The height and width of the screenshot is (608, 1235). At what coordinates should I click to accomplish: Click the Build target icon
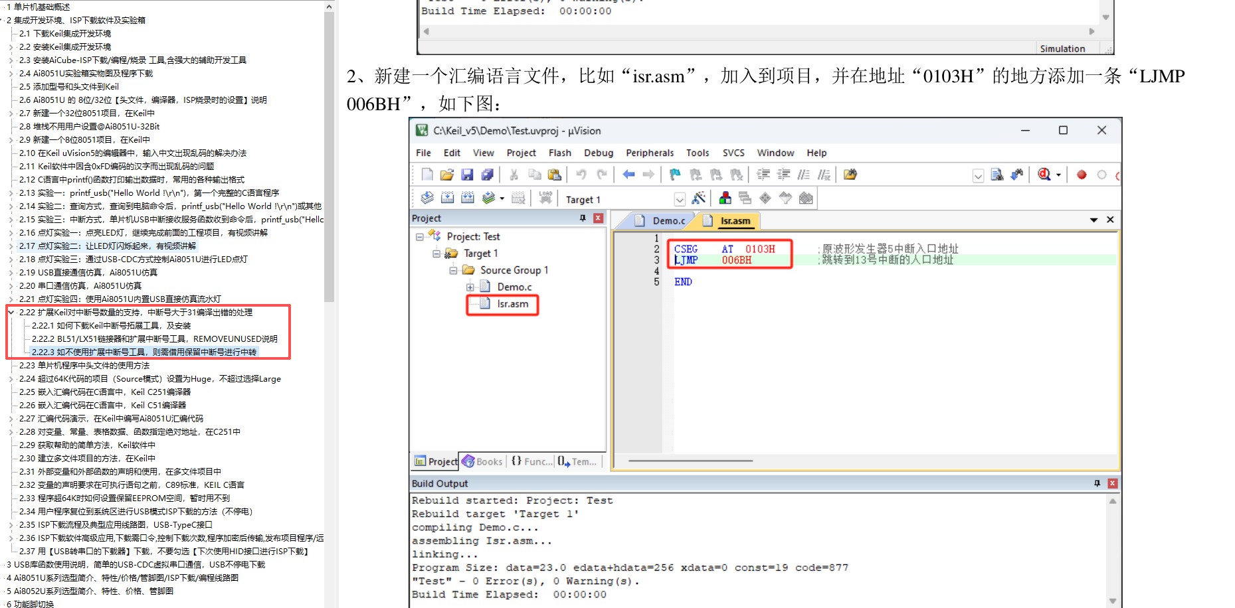(448, 198)
